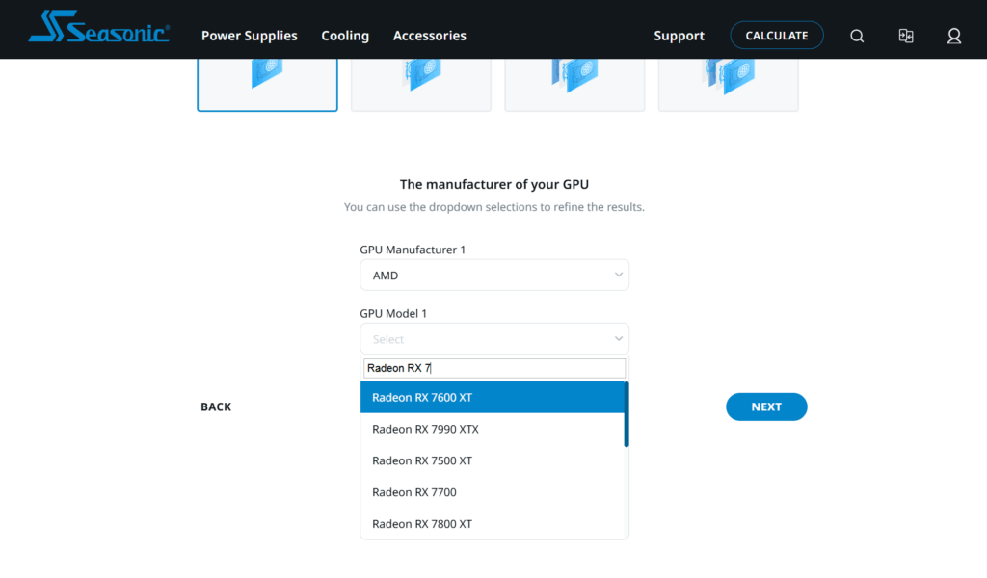Choose Radeon RX 7990 XTX
This screenshot has height=578, width=987.
coord(493,429)
